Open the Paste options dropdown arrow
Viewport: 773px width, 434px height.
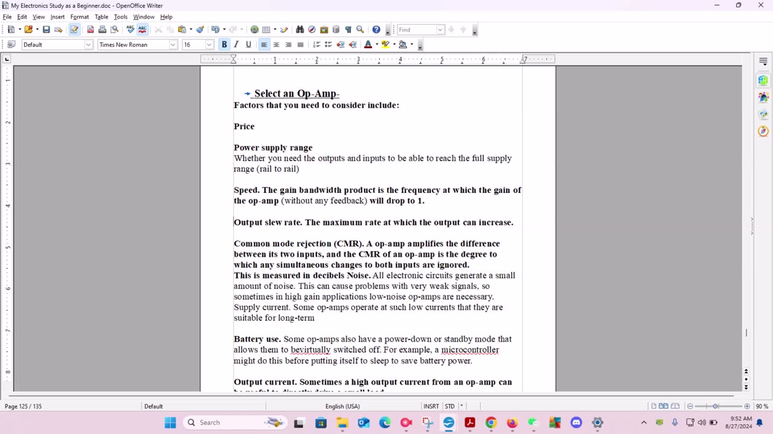pyautogui.click(x=190, y=29)
